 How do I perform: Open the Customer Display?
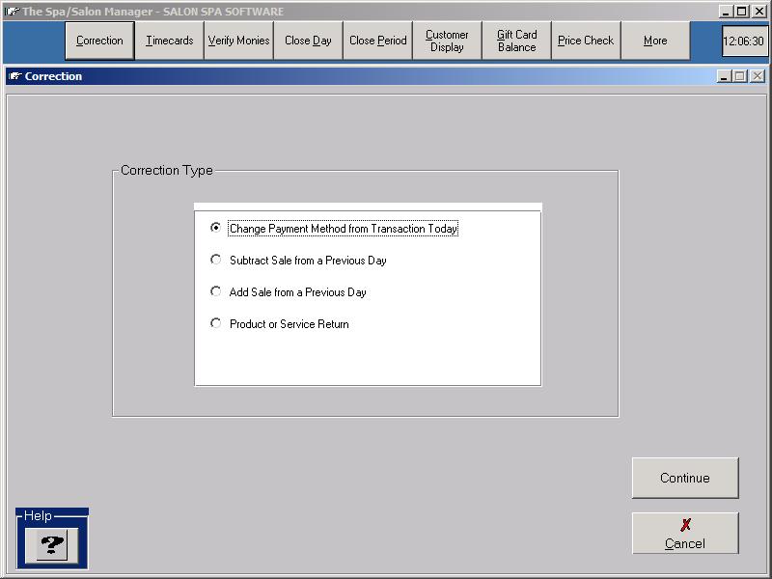[447, 41]
